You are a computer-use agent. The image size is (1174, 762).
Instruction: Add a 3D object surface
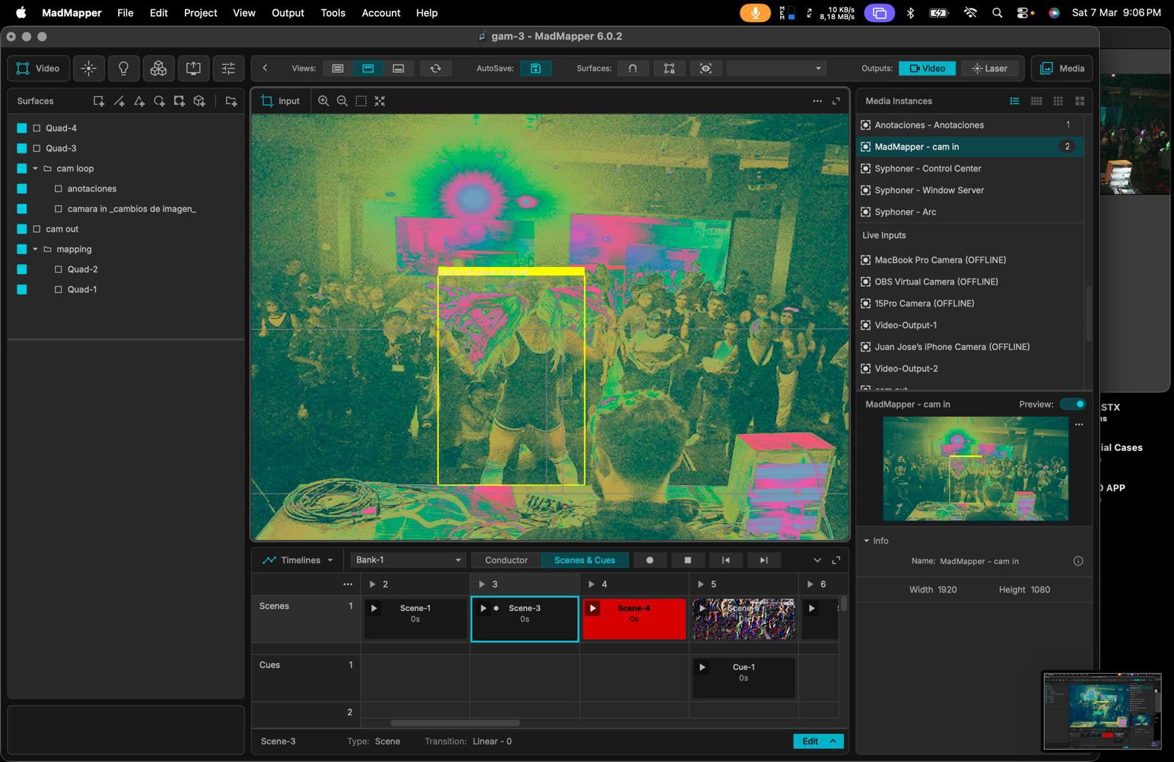pos(199,101)
